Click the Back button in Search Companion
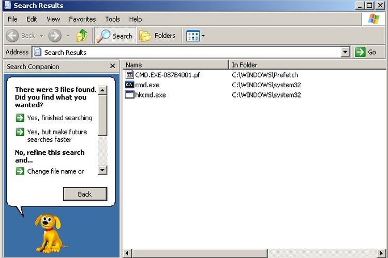This screenshot has width=388, height=258. click(85, 194)
